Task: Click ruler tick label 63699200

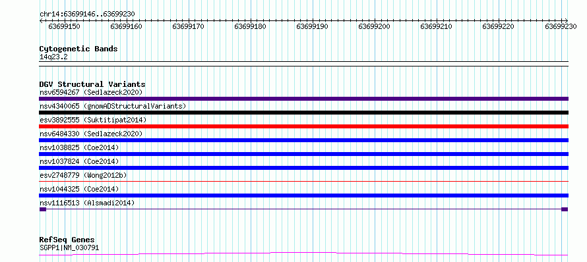Action: coord(375,26)
